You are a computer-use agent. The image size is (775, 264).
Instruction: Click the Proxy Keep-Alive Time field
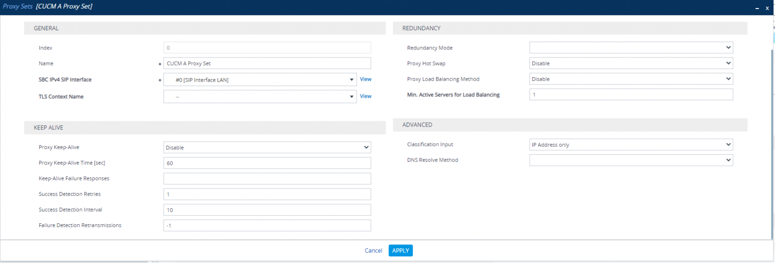(267, 163)
